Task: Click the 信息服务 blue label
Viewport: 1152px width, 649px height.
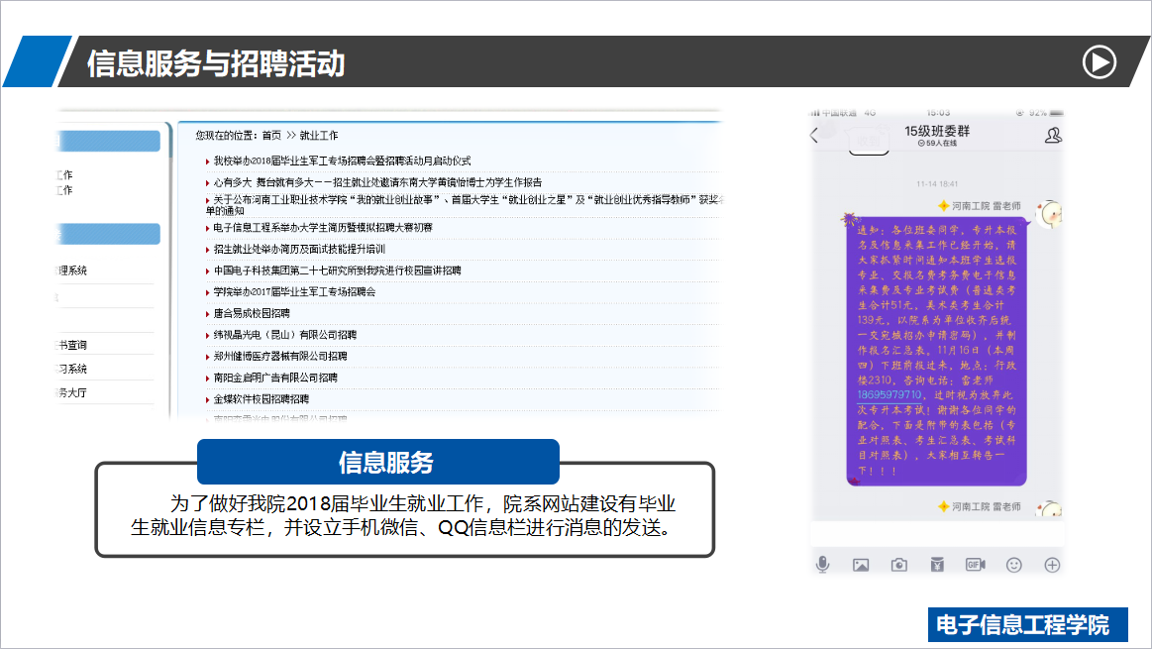Action: pos(378,462)
